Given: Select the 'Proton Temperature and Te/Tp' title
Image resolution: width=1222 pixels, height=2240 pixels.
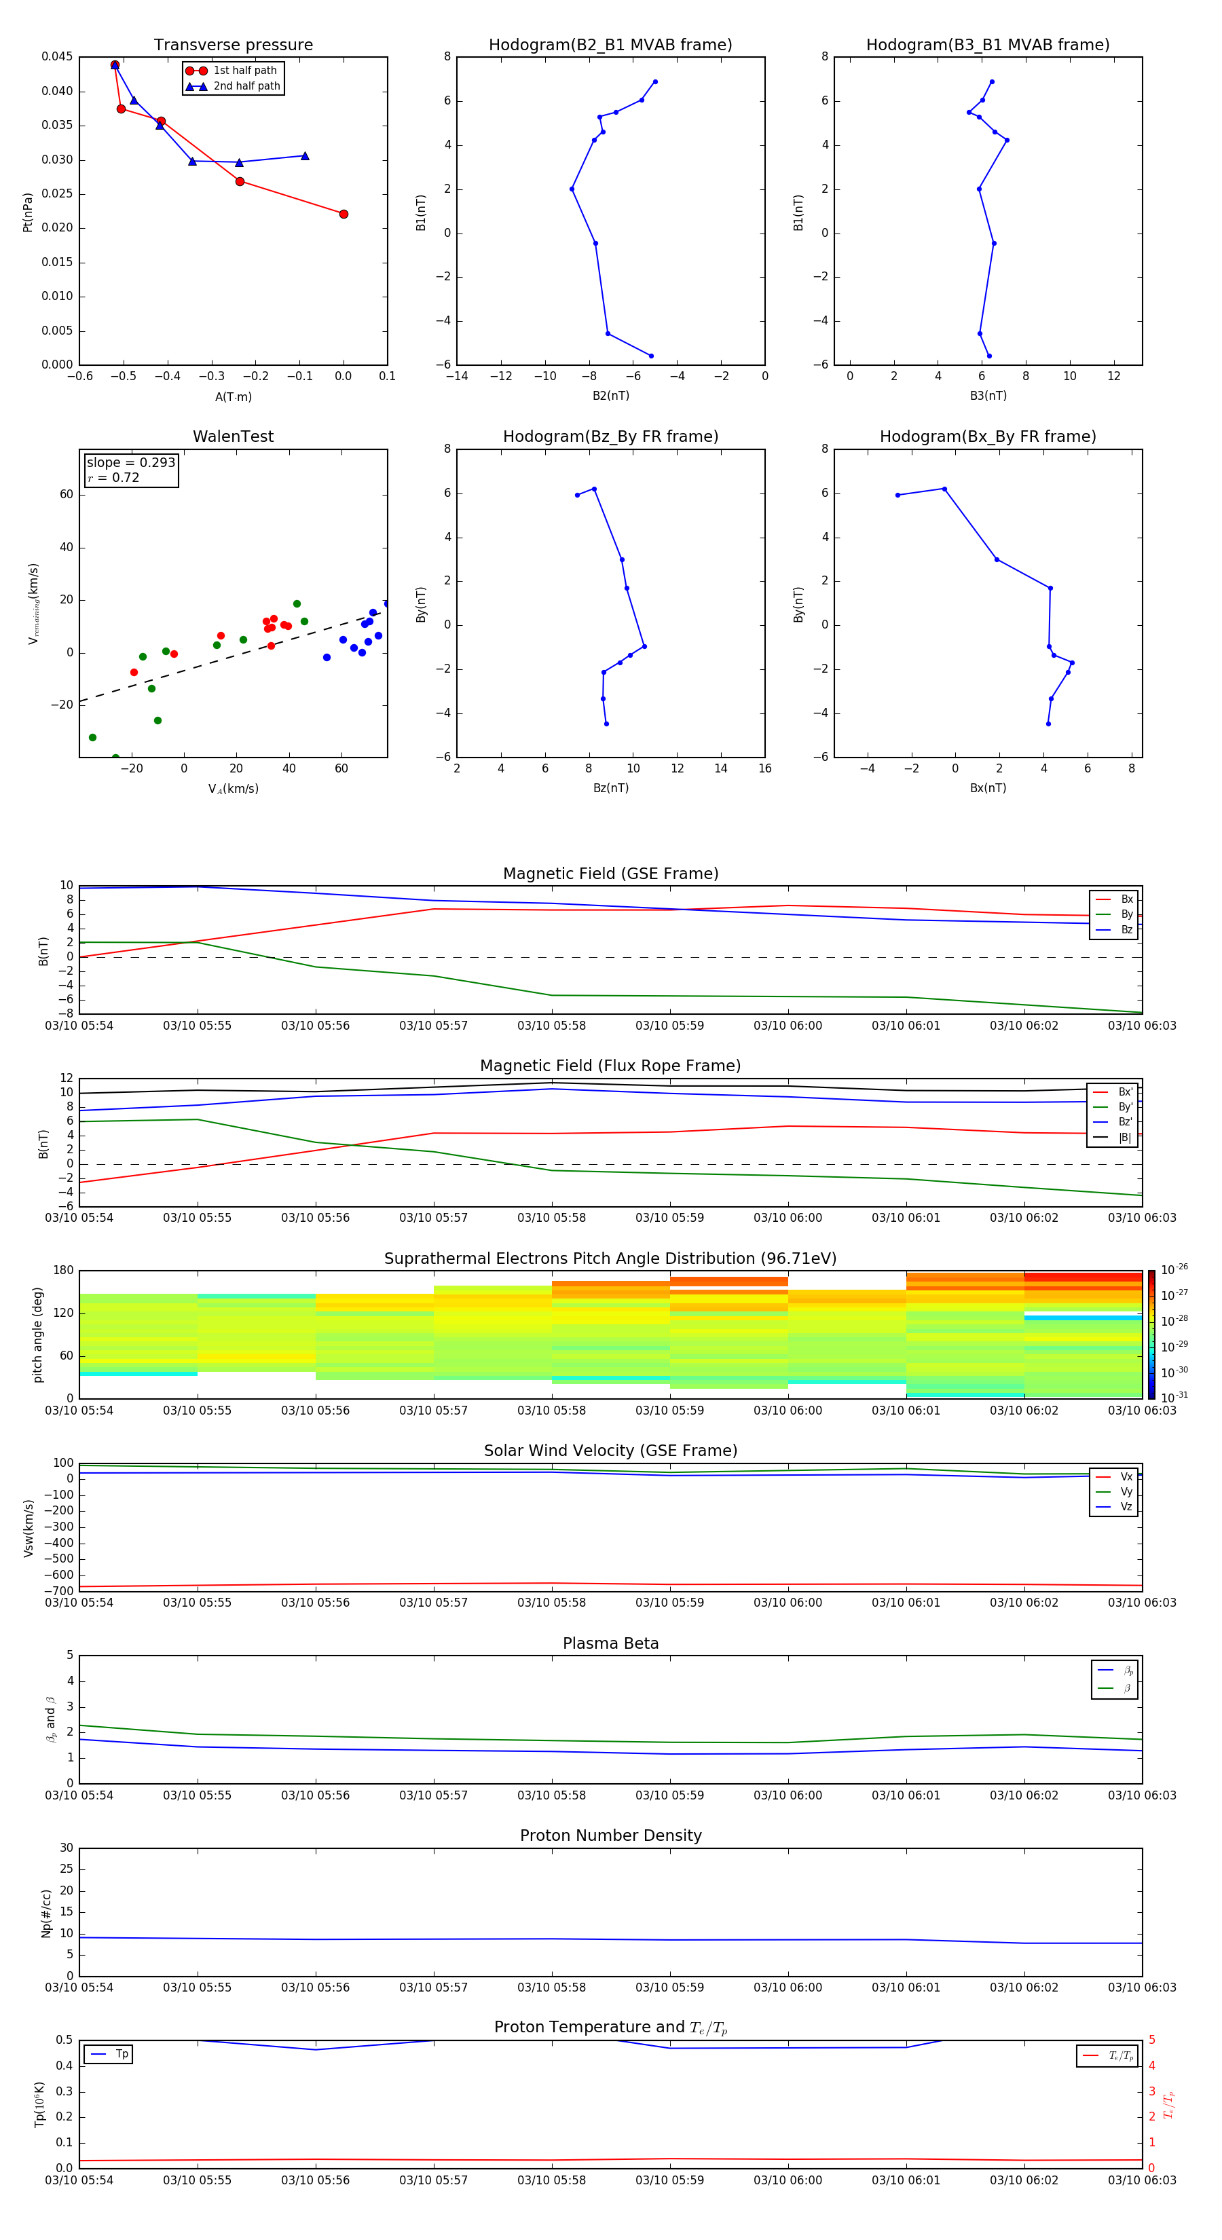Looking at the screenshot, I should coord(610,2028).
